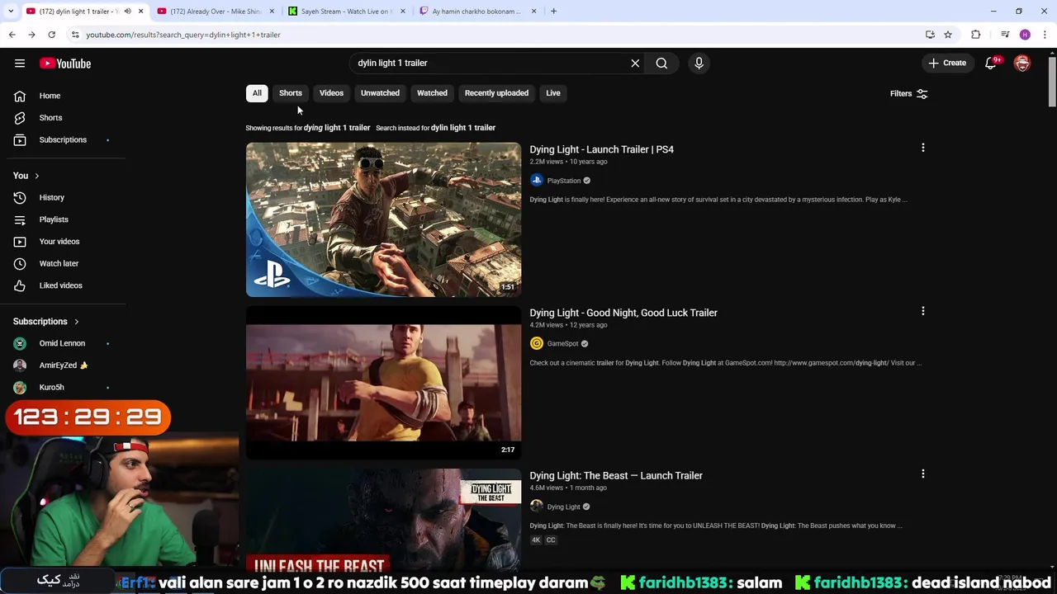Go to YouTube home via logo
The width and height of the screenshot is (1057, 594).
[65, 64]
